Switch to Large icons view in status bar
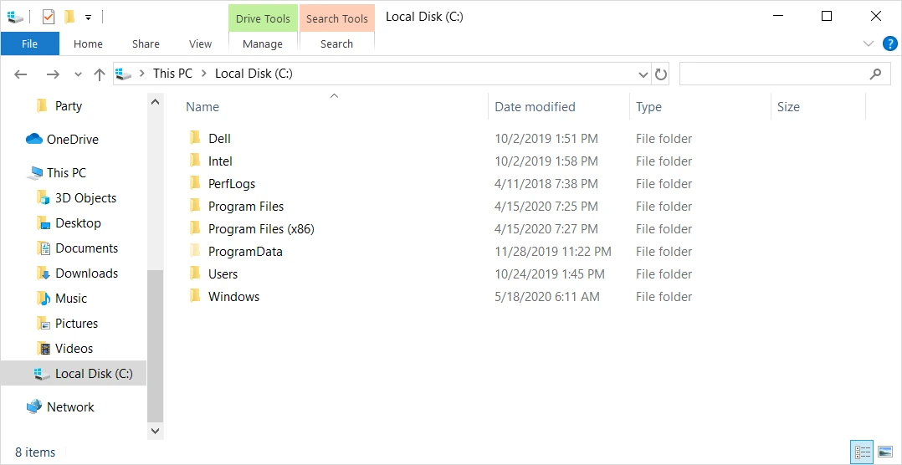 pos(885,452)
